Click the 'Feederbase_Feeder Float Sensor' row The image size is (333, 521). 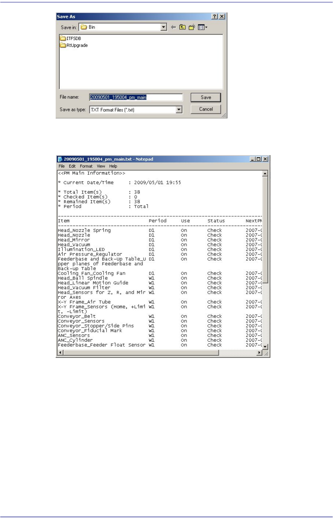(x=160, y=345)
